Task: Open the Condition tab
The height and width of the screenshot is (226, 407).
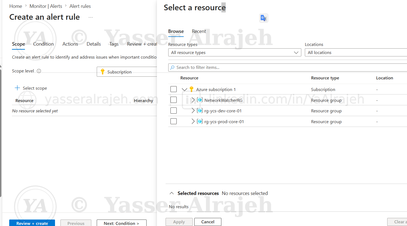Action: coord(43,44)
